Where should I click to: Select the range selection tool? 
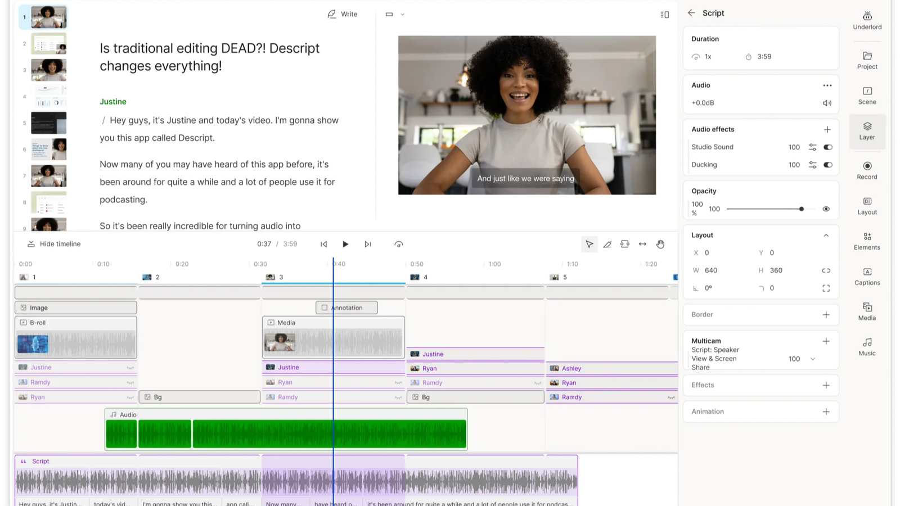coord(624,244)
